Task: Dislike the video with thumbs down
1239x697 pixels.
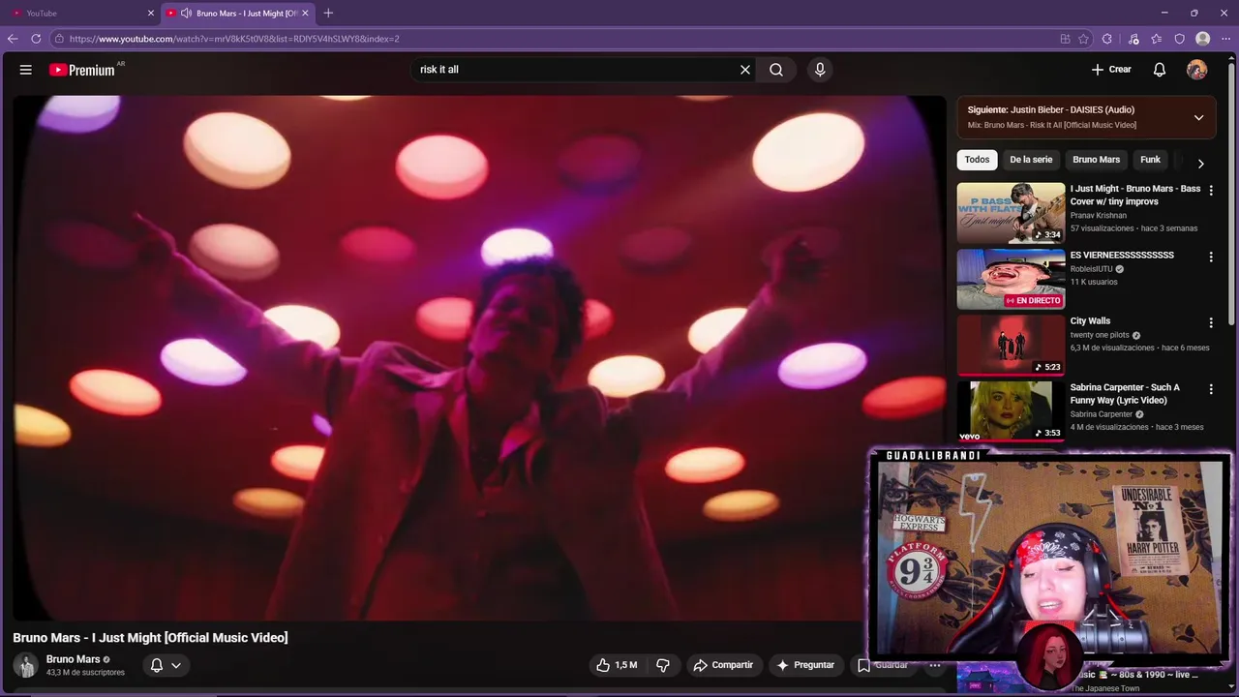Action: 663,665
